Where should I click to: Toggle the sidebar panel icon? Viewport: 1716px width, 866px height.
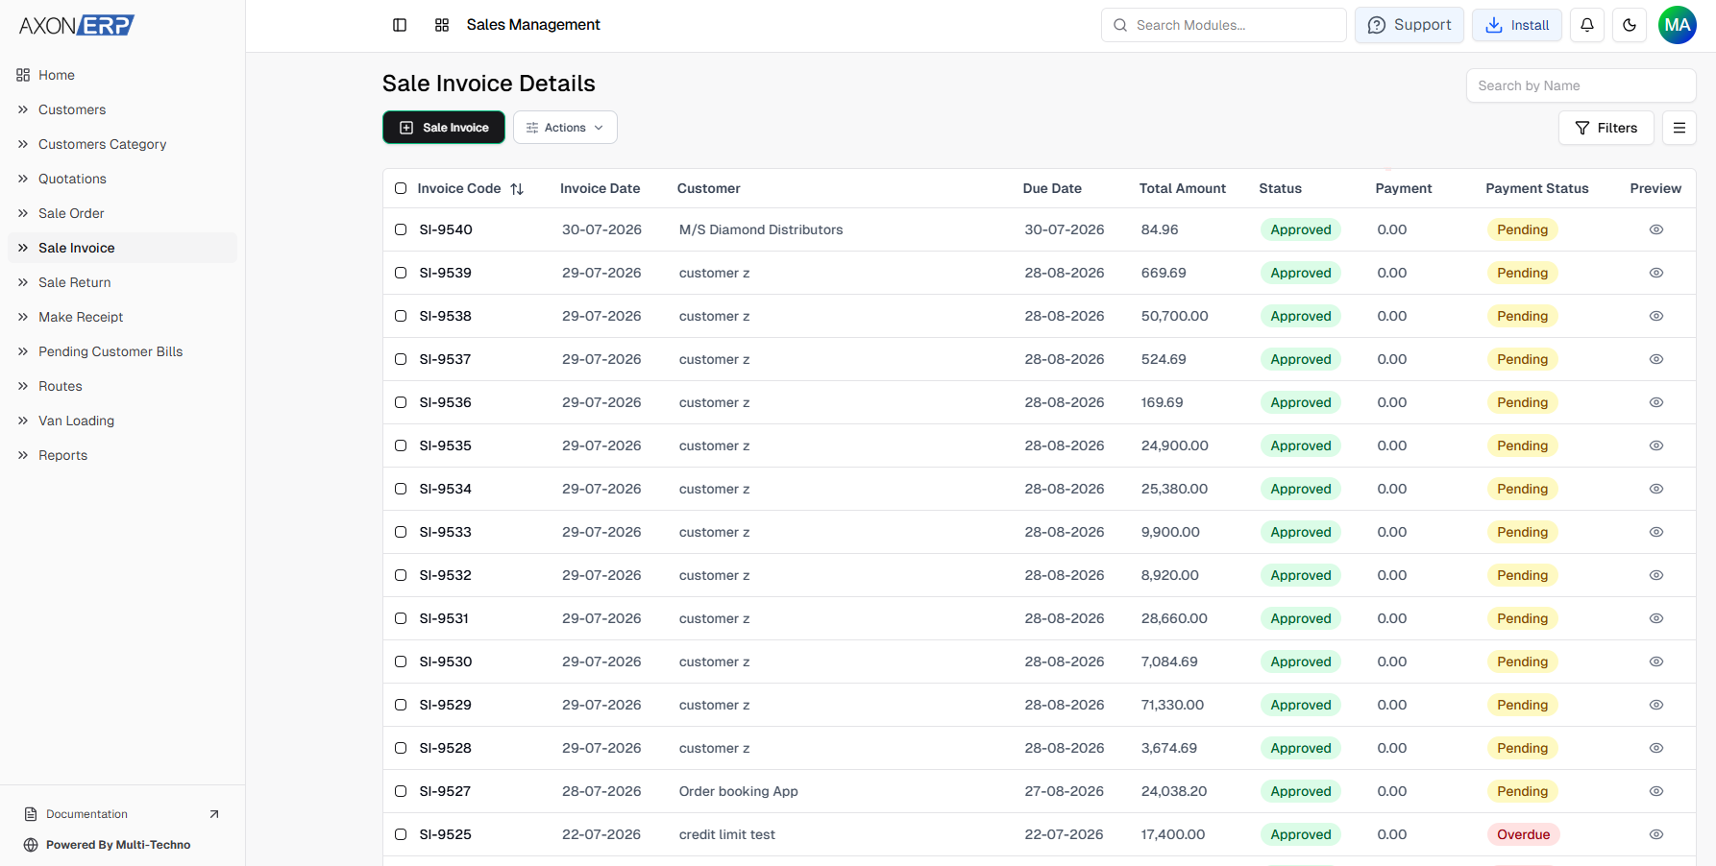400,25
